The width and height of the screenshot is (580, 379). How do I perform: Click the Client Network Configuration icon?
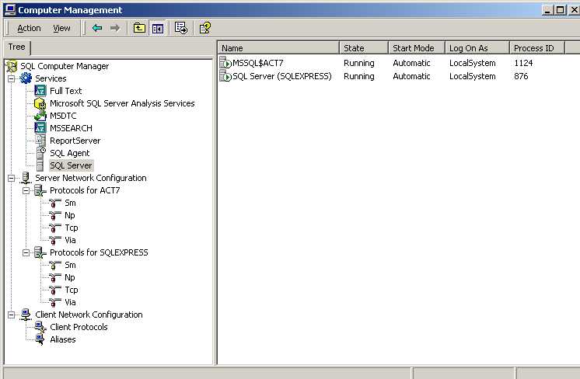click(26, 315)
